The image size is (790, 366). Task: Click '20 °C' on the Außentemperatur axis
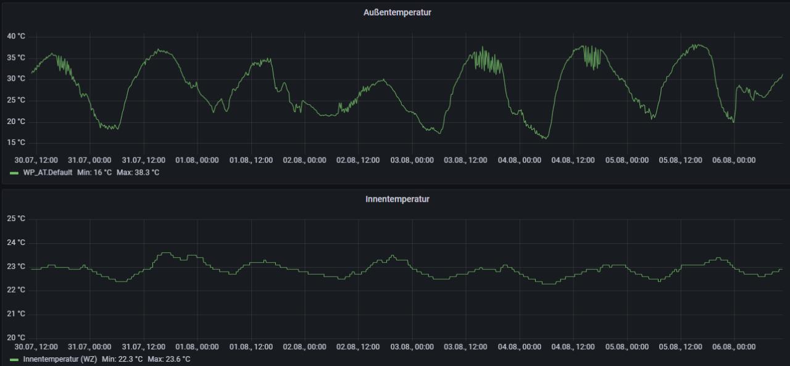pyautogui.click(x=16, y=122)
